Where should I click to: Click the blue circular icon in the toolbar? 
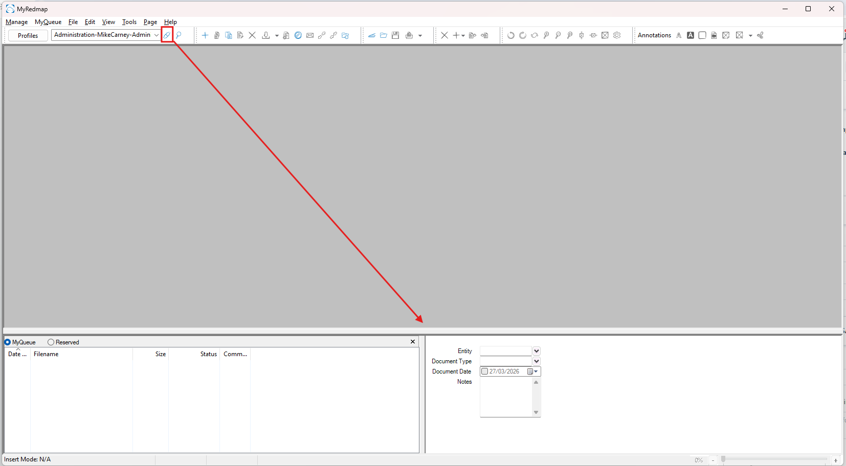coord(298,35)
